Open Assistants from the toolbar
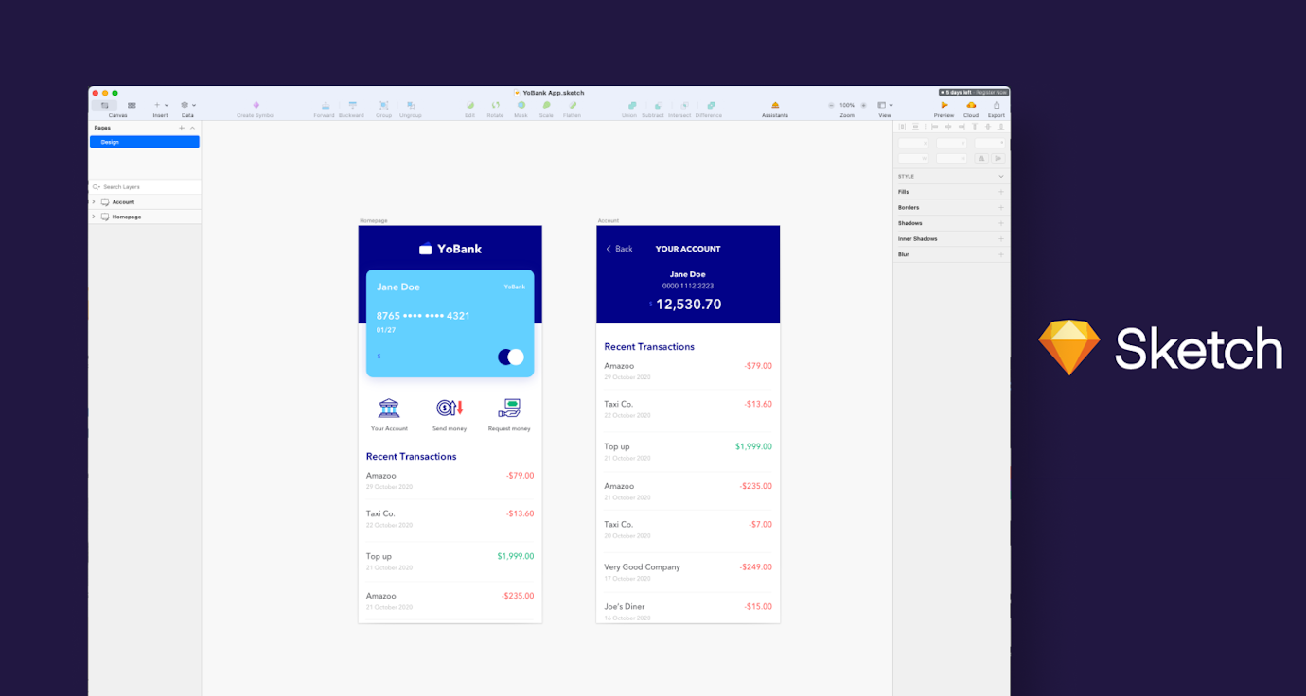Image resolution: width=1306 pixels, height=696 pixels. coord(775,106)
